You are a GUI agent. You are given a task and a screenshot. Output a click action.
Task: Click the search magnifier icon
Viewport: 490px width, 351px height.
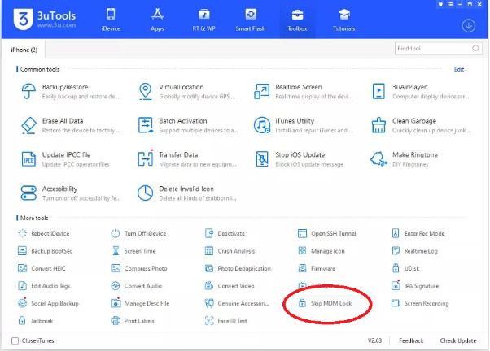tap(475, 49)
